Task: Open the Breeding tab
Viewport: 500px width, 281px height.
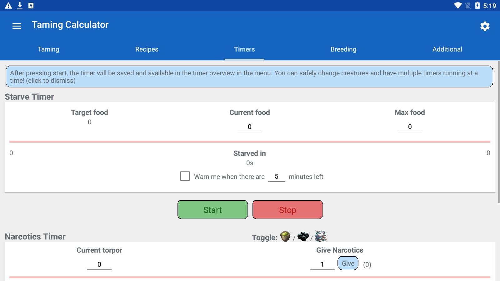Action: 343,49
